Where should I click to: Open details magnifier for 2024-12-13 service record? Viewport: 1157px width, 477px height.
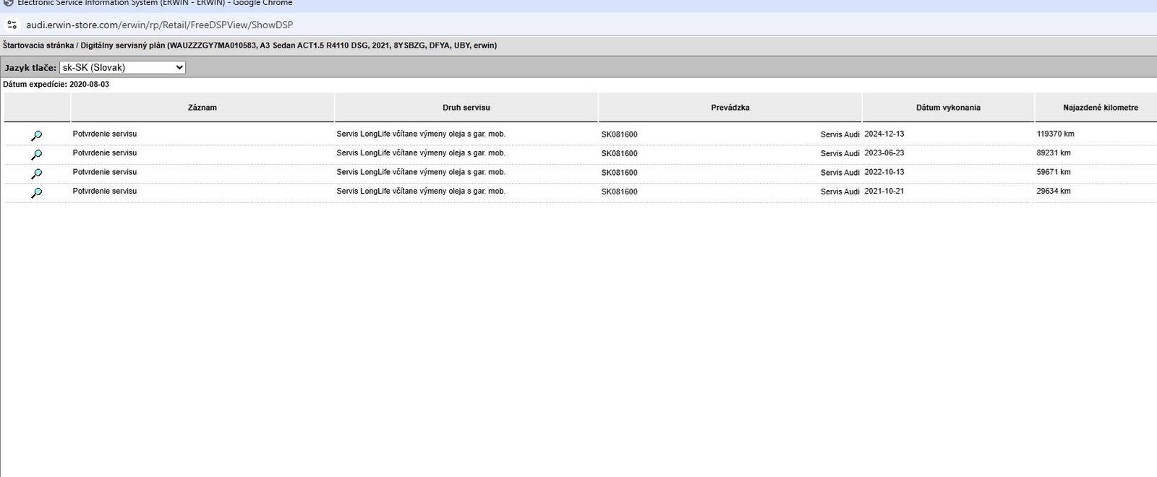[x=36, y=135]
